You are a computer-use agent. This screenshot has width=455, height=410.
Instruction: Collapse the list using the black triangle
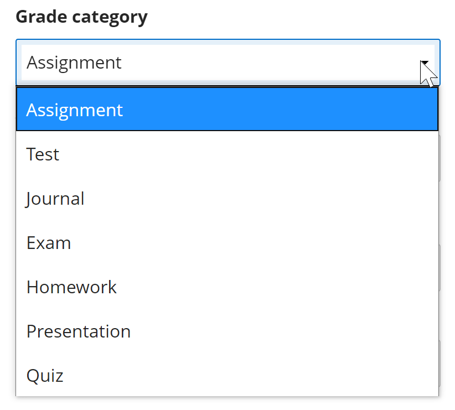424,63
